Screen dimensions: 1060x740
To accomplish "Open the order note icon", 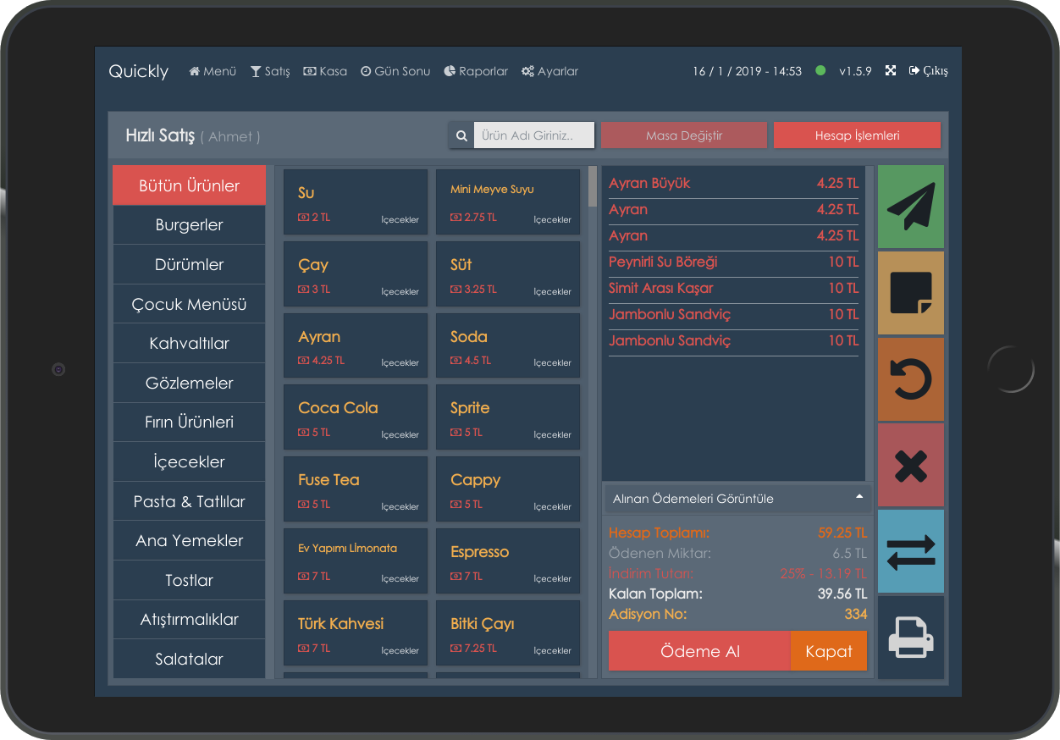I will 910,292.
